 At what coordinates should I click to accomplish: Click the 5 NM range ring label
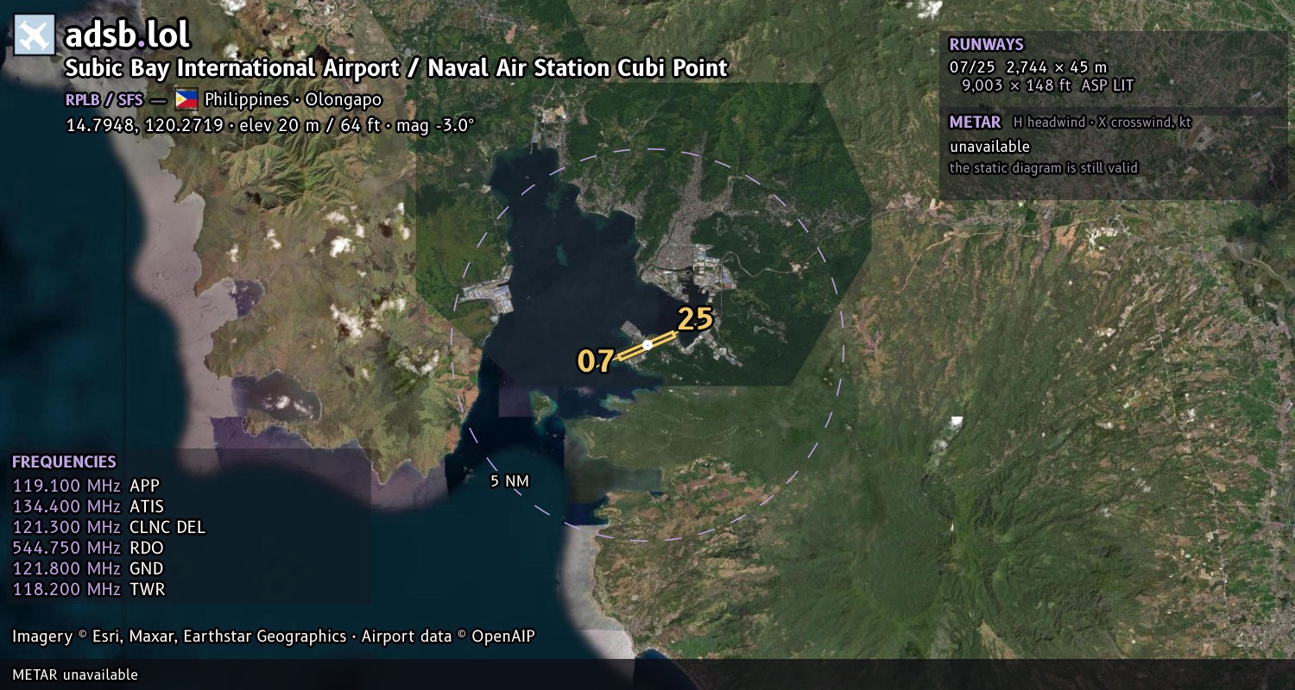[x=509, y=481]
